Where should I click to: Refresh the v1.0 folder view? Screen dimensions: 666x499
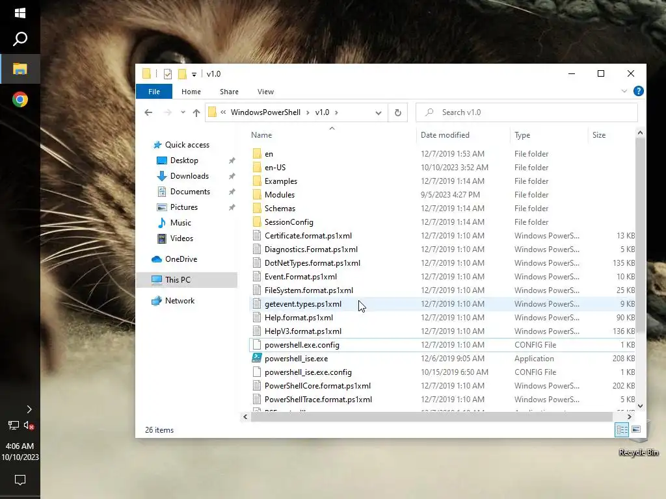pyautogui.click(x=397, y=112)
